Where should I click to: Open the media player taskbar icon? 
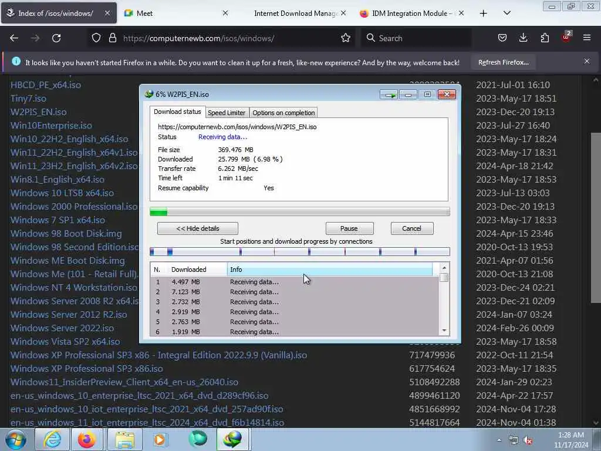point(160,439)
